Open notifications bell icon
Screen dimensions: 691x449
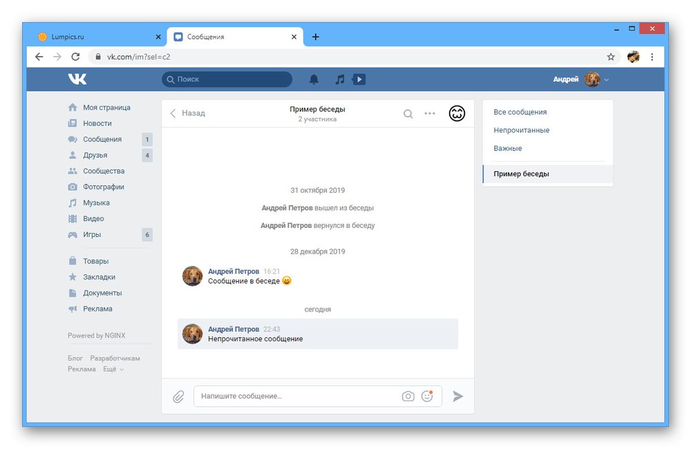(314, 79)
